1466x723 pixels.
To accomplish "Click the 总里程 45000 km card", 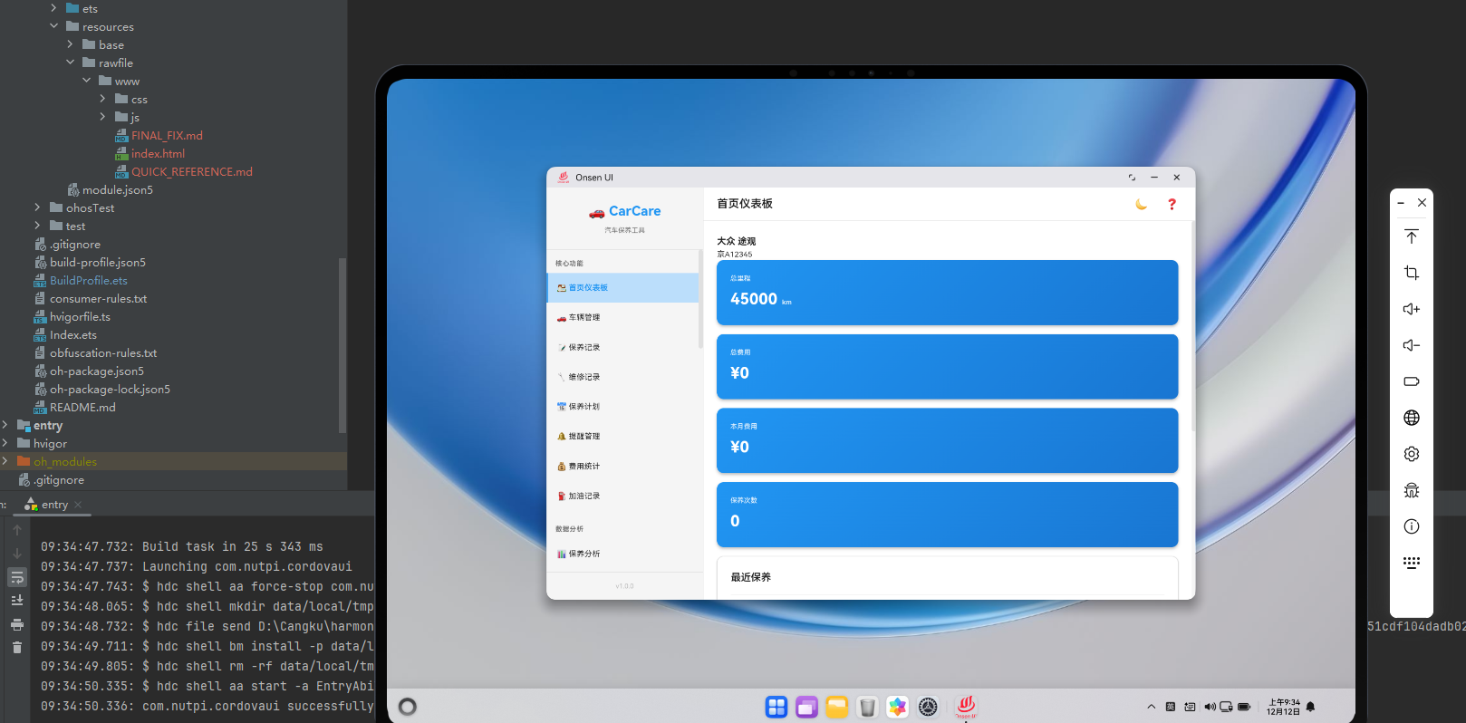I will click(947, 293).
